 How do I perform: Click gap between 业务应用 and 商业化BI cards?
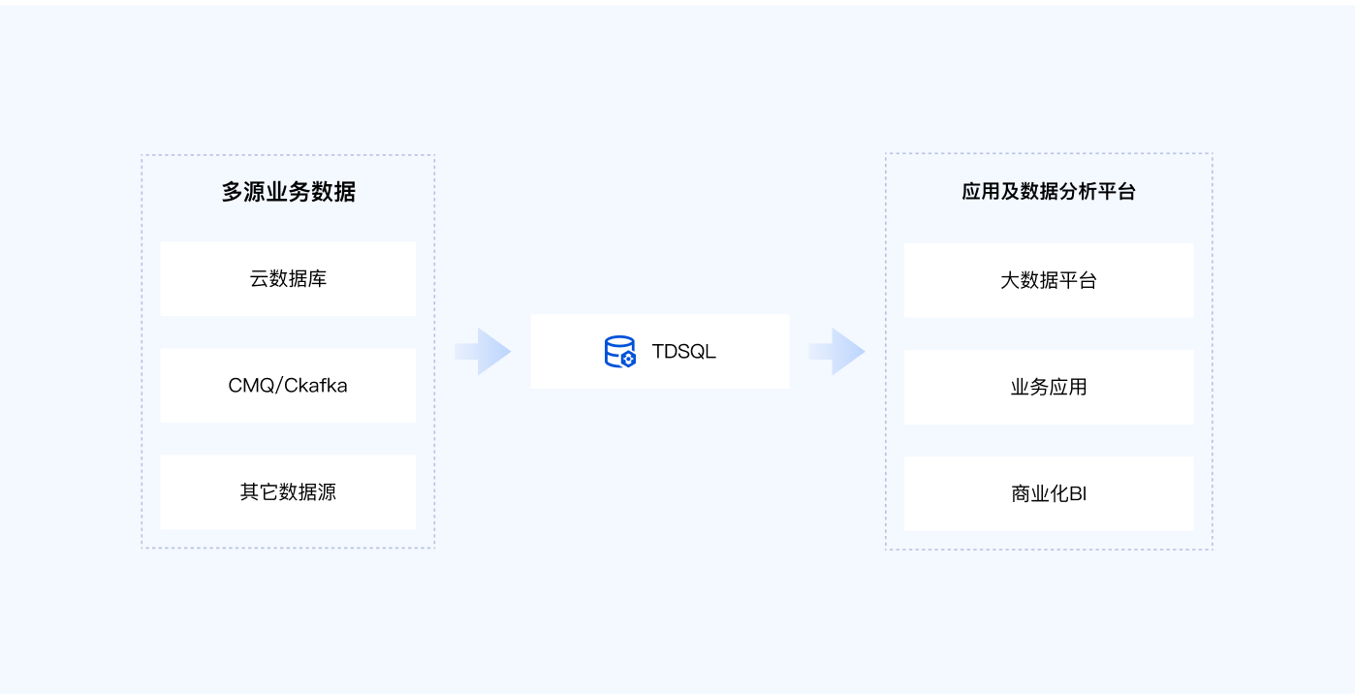(1049, 441)
